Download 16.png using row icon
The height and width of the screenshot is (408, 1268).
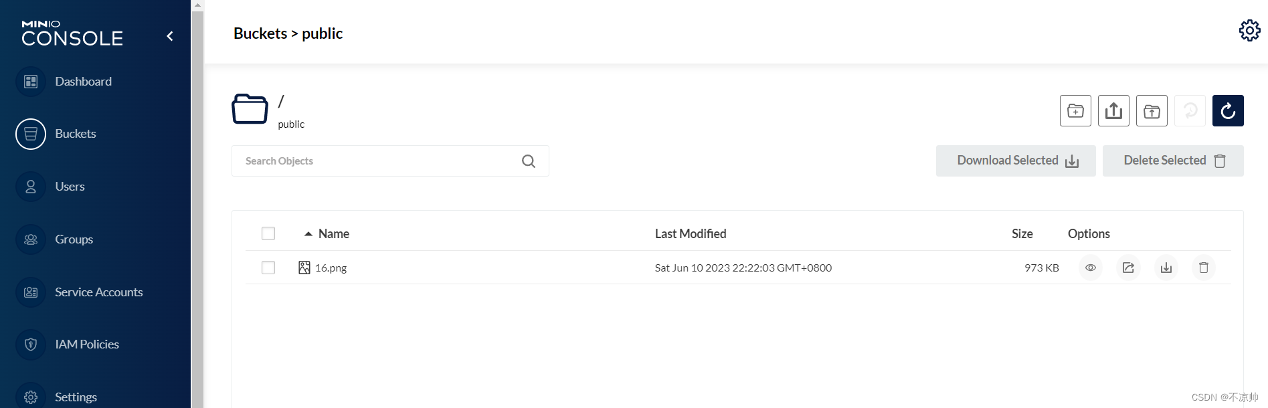pyautogui.click(x=1166, y=268)
